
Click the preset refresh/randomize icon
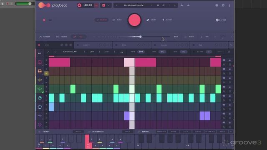(164, 5)
